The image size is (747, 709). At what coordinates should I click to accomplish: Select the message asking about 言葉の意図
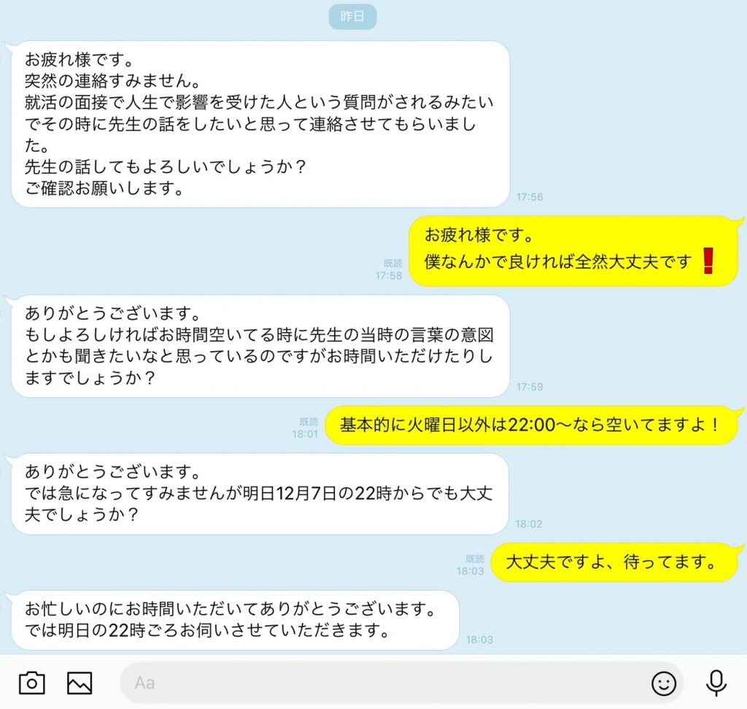click(x=260, y=345)
